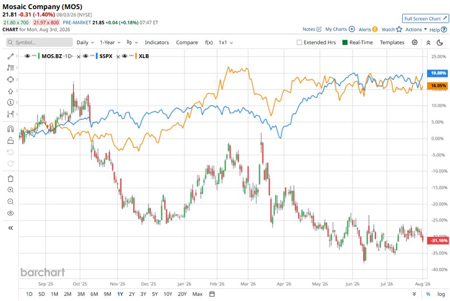Toggle MOS.BZ series visibility eye
This screenshot has height=301, width=450.
tap(27, 56)
